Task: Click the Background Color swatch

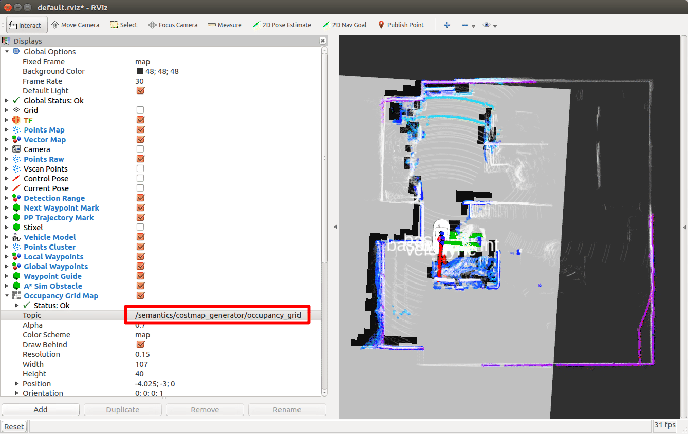Action: [x=140, y=71]
